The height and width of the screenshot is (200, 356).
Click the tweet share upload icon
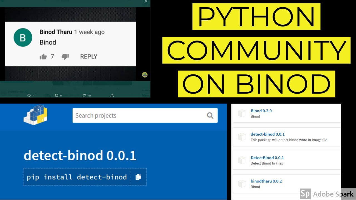tap(112, 96)
